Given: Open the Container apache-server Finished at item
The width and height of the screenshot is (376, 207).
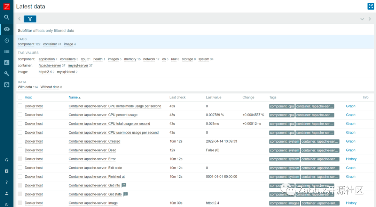Looking at the screenshot, I should pos(97,177).
